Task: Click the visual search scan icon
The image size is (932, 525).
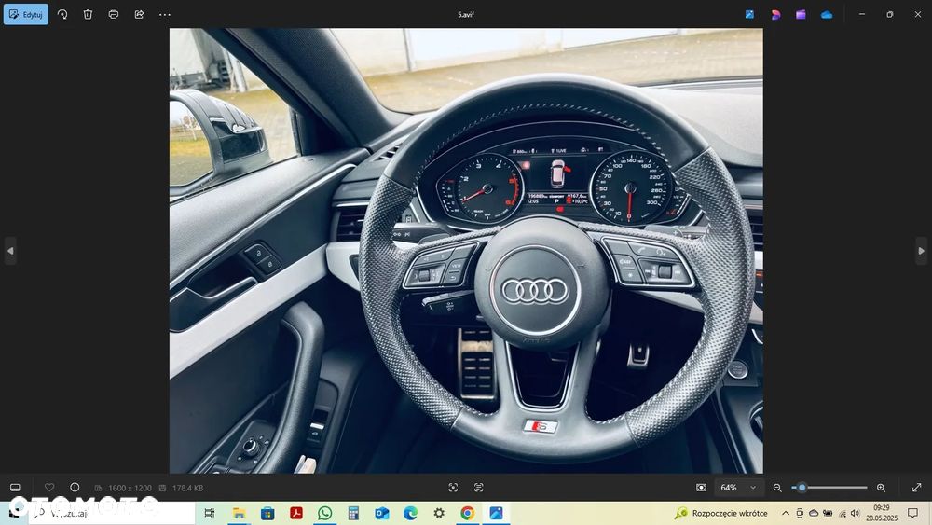Action: (453, 488)
